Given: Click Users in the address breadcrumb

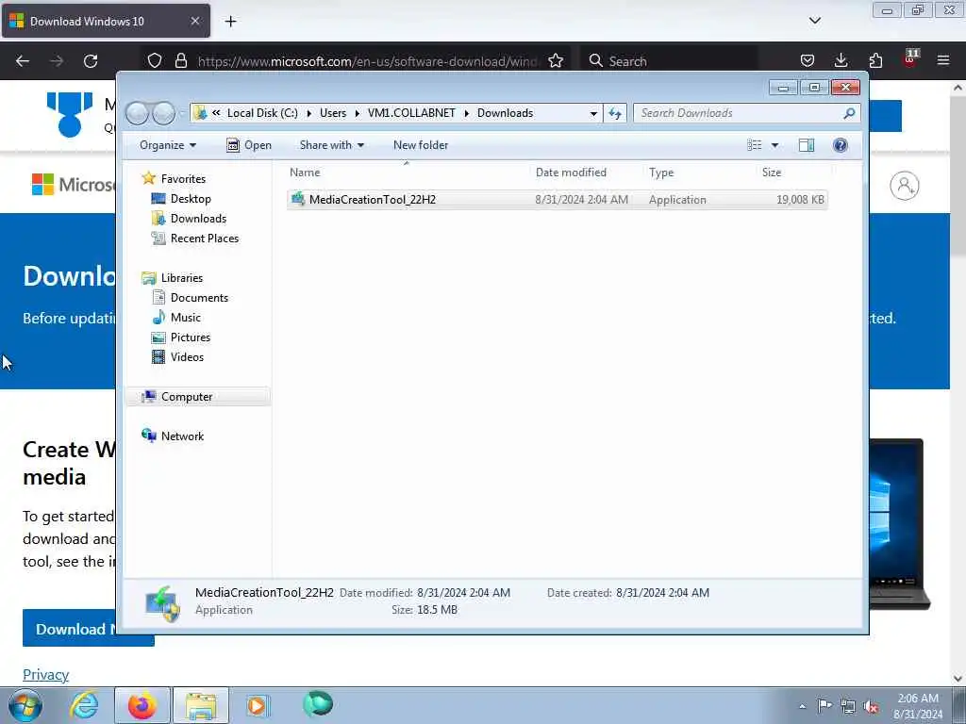Looking at the screenshot, I should coord(333,113).
